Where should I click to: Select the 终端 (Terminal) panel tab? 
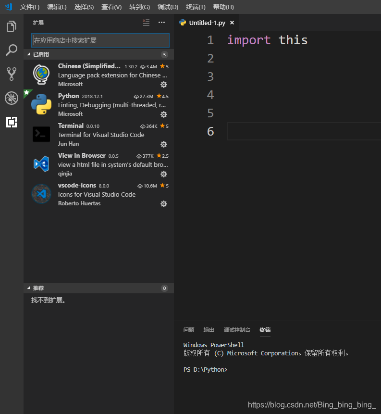(x=265, y=330)
